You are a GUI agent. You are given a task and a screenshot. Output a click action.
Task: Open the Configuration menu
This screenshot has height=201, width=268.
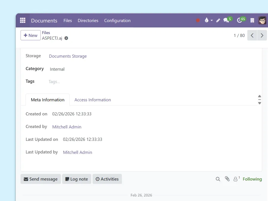(x=117, y=21)
